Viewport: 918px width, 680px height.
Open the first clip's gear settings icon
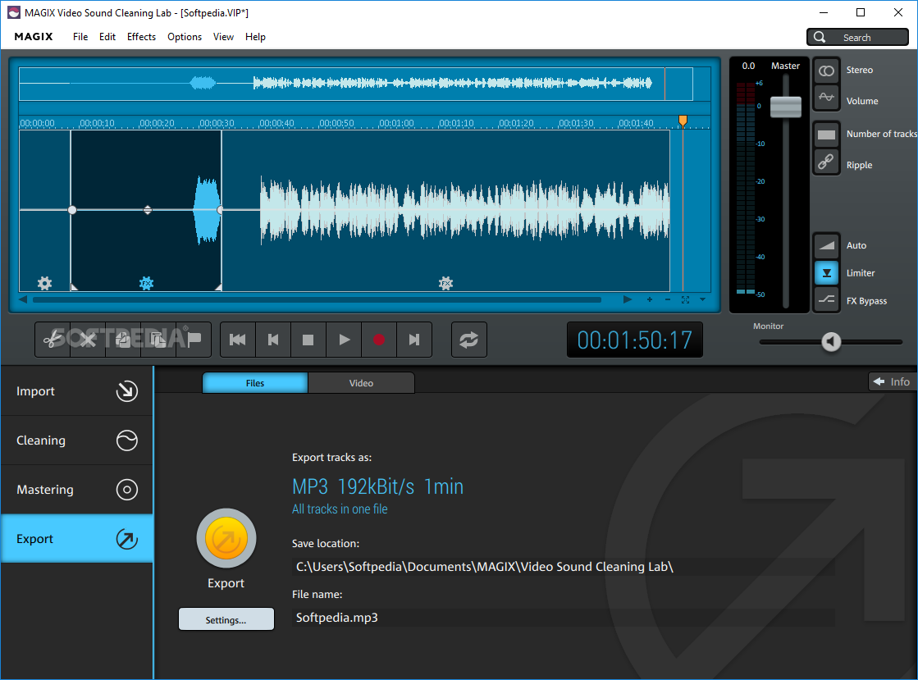click(x=44, y=284)
